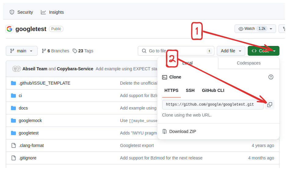288x171 pixels.
Task: Click the folder icon next to docs
Action: pos(13,108)
